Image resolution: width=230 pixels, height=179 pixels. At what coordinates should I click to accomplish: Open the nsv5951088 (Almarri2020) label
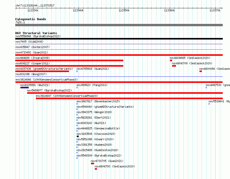[x=95, y=139]
